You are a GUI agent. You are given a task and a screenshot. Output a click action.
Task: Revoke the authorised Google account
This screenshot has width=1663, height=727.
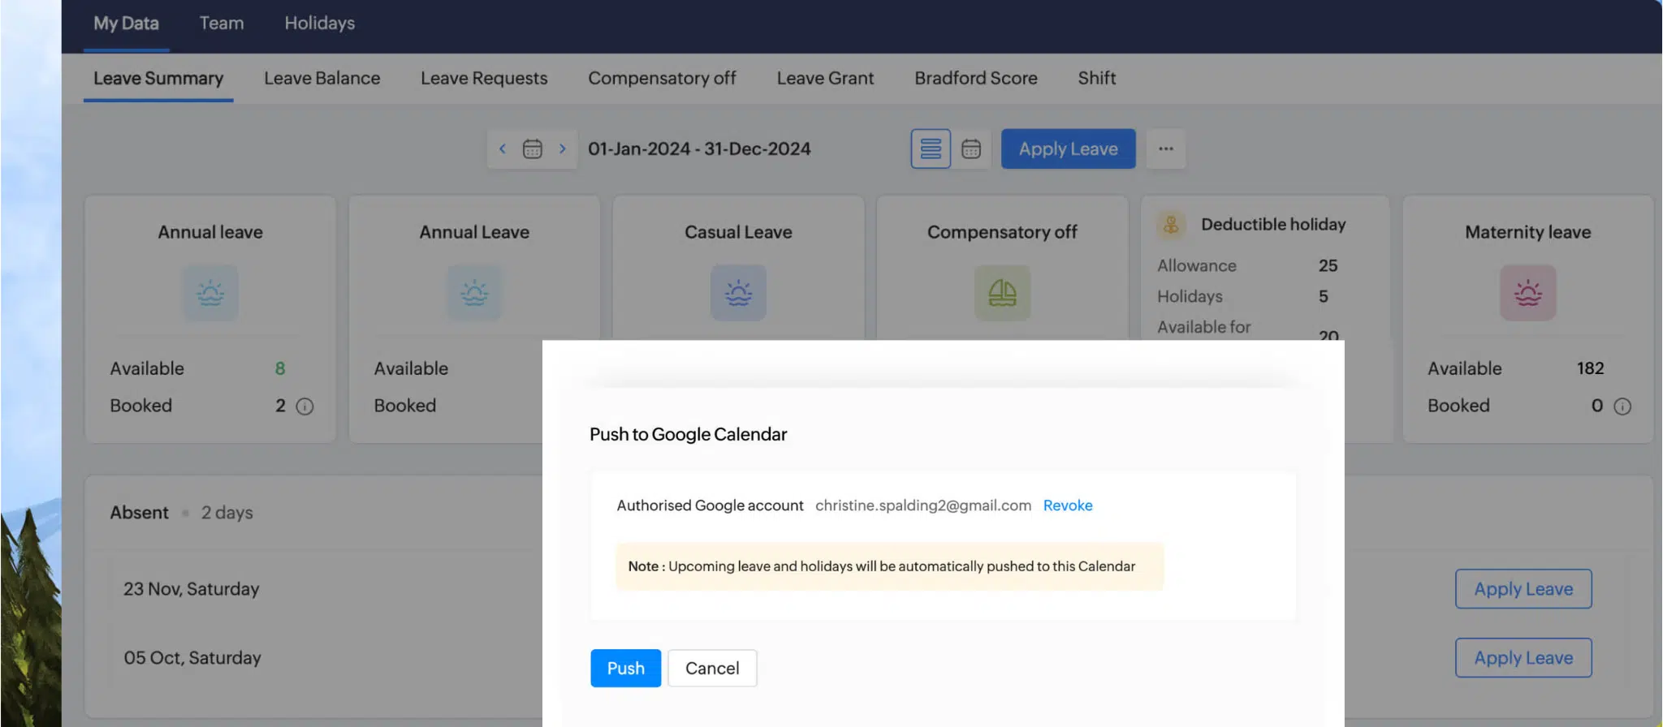click(1067, 505)
